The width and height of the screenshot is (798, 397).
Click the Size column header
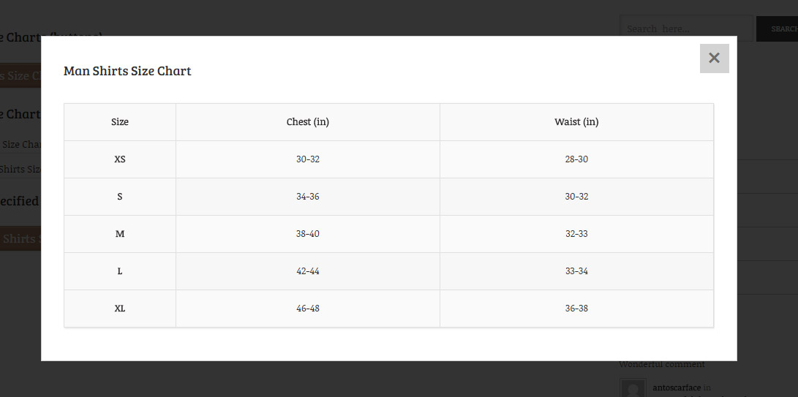click(x=120, y=122)
